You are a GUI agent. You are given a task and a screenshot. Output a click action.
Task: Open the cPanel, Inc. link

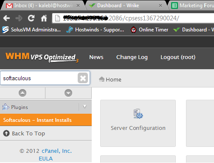click(x=56, y=151)
